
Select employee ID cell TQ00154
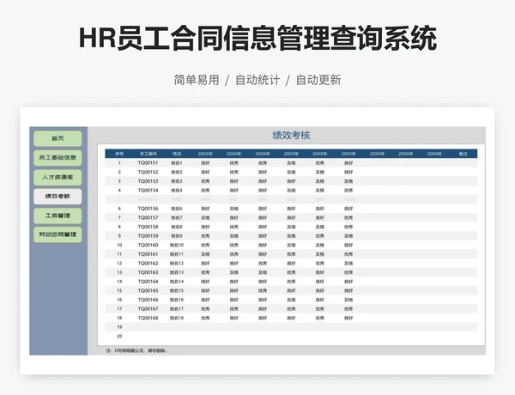(148, 191)
